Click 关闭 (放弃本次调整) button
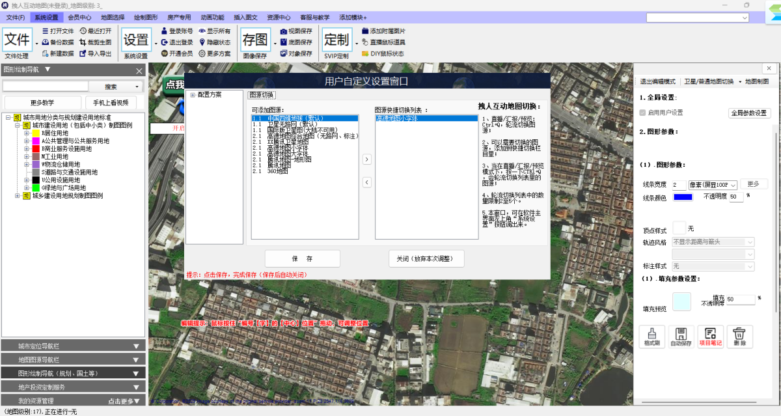Viewport: 781px width, 416px height. pos(426,258)
